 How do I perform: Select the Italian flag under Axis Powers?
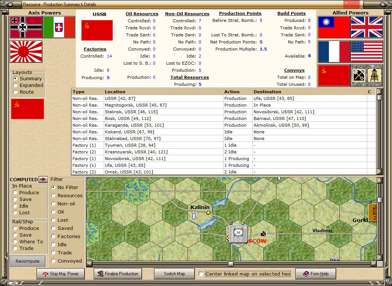(59, 27)
